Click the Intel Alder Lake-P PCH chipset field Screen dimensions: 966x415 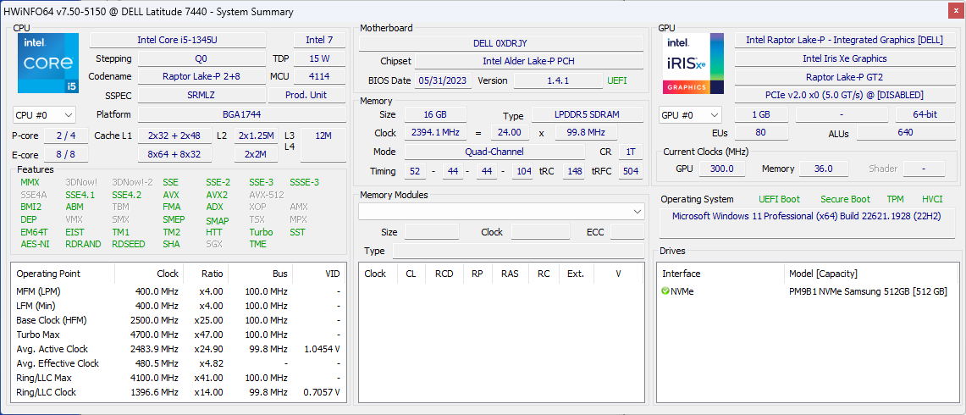[x=529, y=61]
